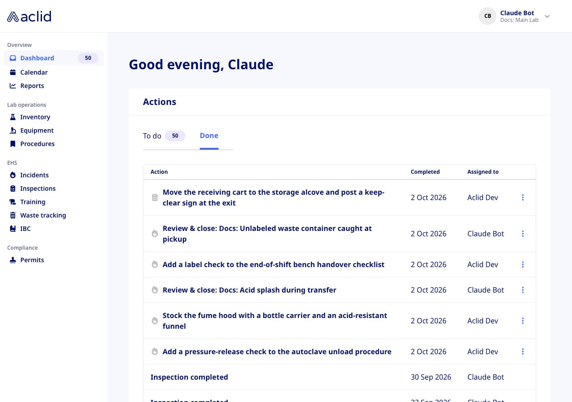Click clipboard icon beside receiving cart action

(155, 197)
